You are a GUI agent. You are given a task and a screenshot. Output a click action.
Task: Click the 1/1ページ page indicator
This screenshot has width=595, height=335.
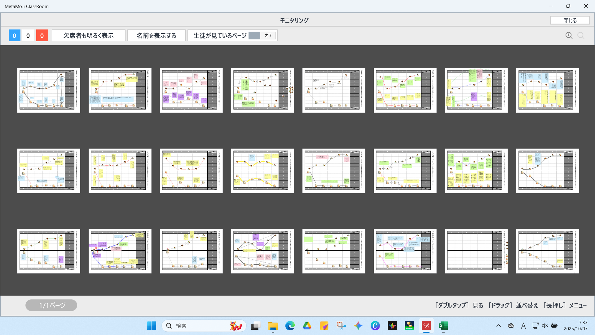51,305
